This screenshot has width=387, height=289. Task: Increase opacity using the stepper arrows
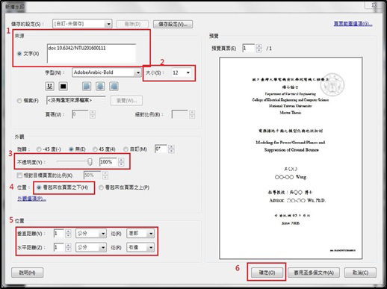121,160
